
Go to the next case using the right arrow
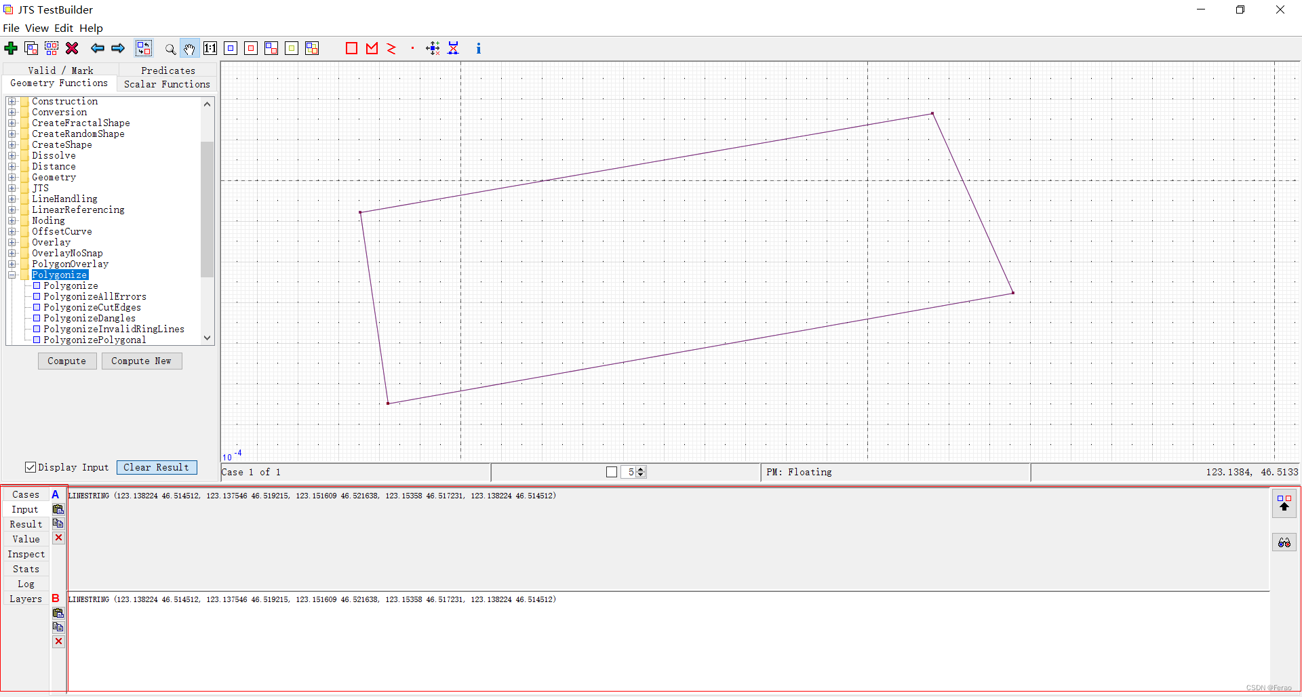(x=118, y=48)
